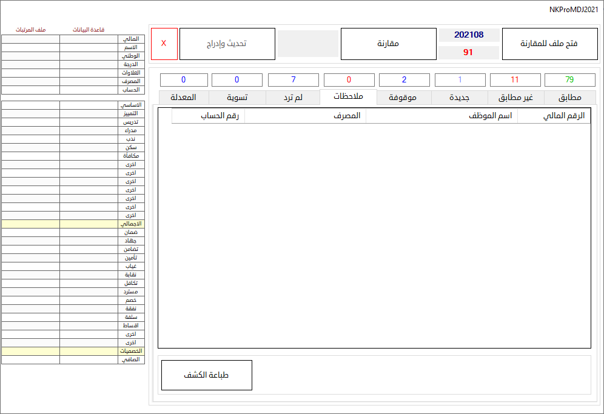604x414 pixels.
Task: Click the count box showing 7
Action: pos(293,80)
